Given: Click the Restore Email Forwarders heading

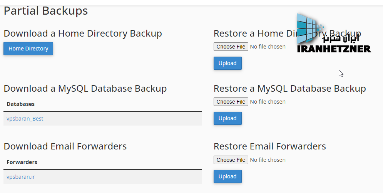Looking at the screenshot, I should point(270,146).
